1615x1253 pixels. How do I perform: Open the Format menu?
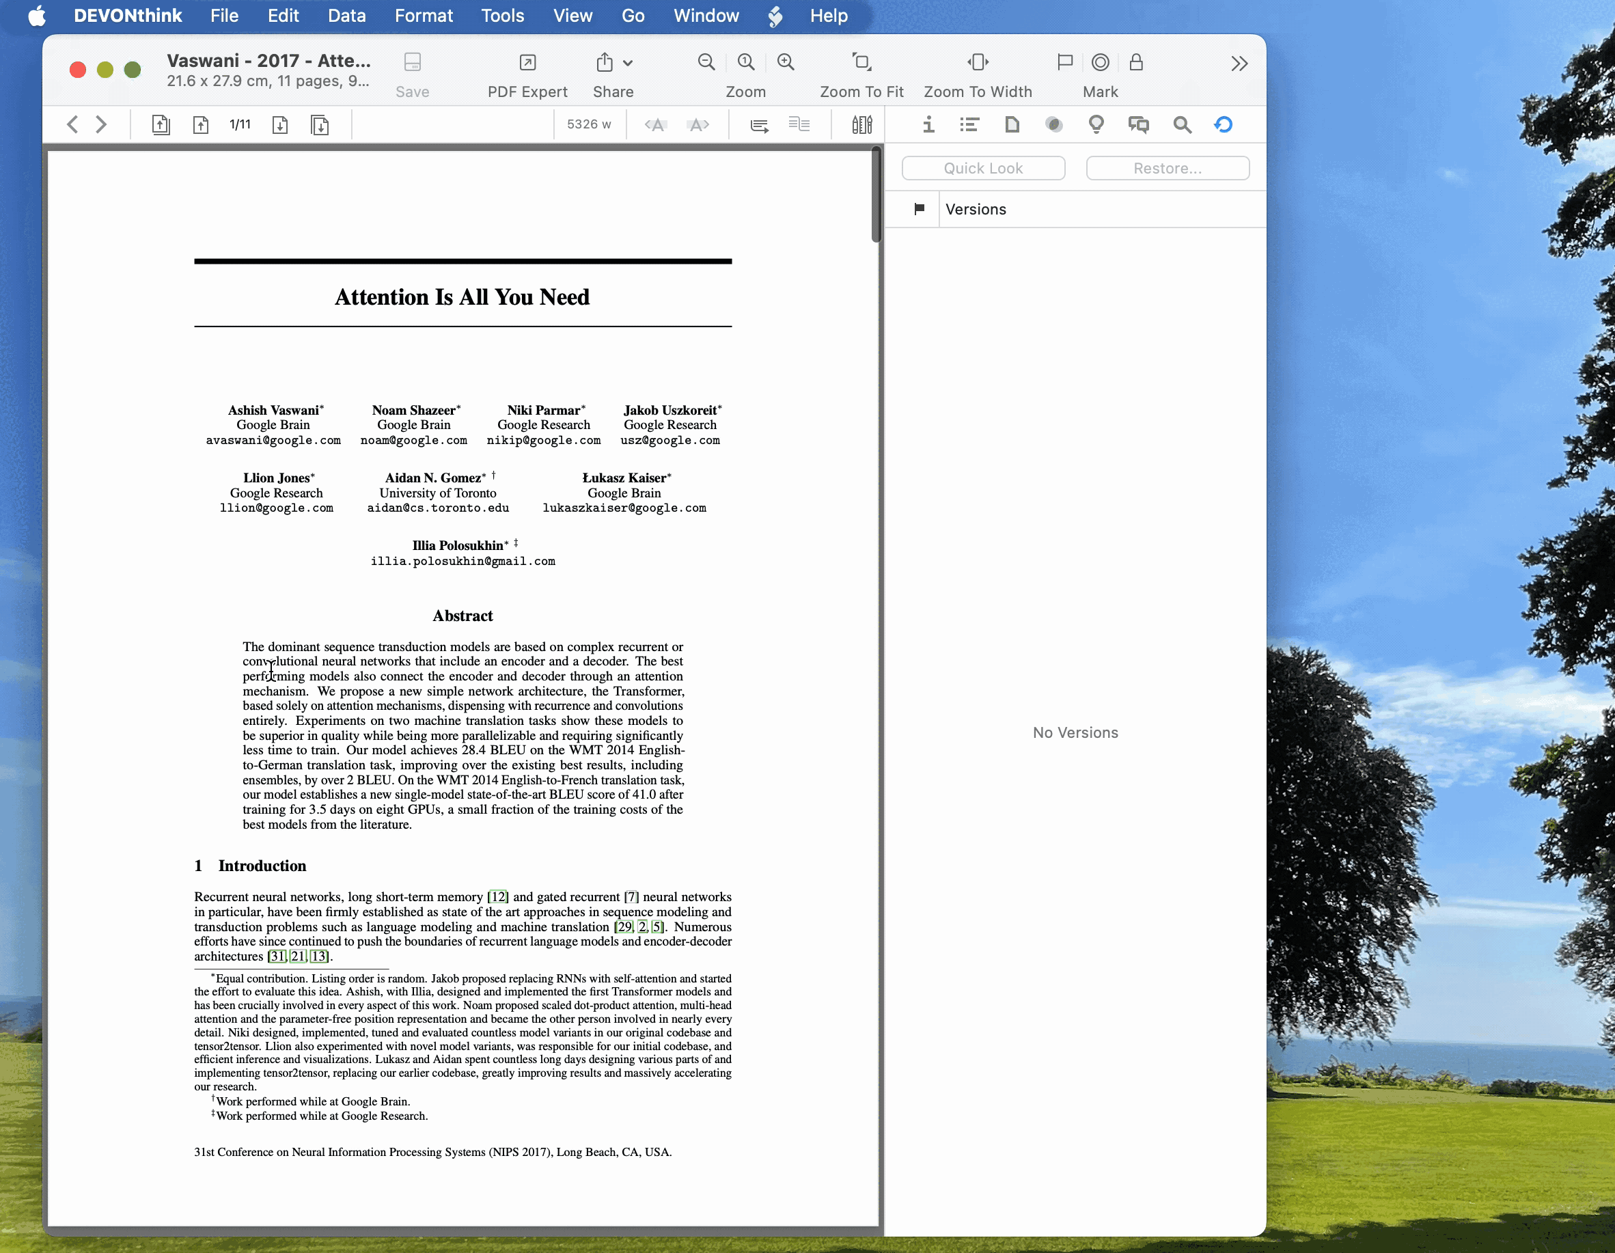pyautogui.click(x=423, y=16)
